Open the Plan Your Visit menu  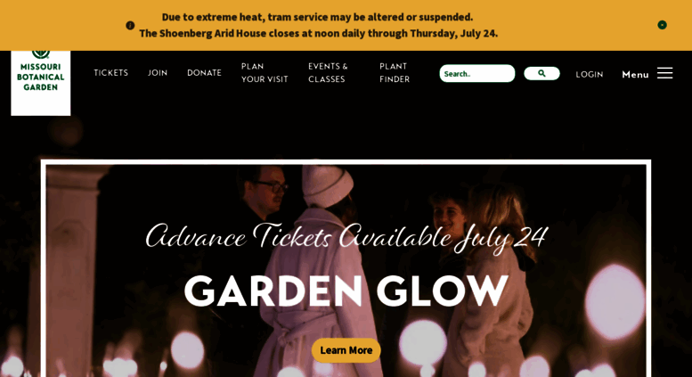[265, 73]
